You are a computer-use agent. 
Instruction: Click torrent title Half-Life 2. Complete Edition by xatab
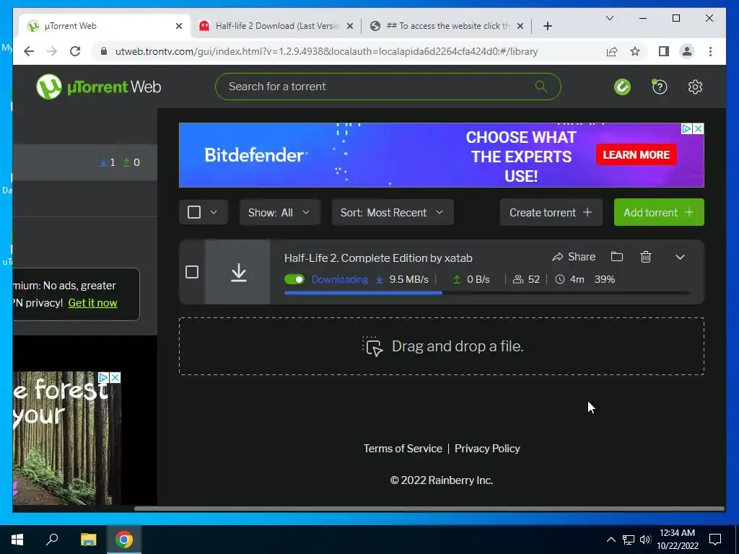coord(378,258)
